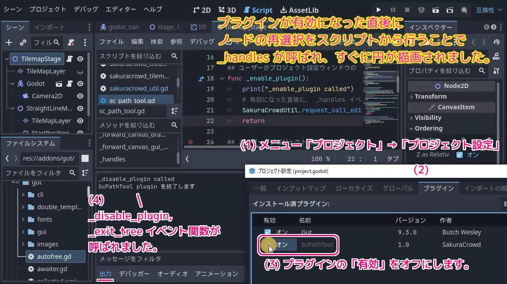The width and height of the screenshot is (507, 284).
Task: Show hidden TileMapLayer under TilemapStage
Action: [x=80, y=72]
